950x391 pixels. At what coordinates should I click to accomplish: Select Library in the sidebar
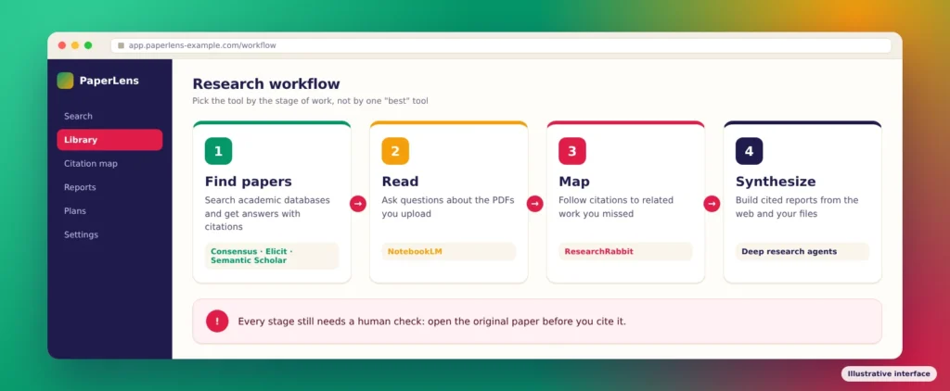109,140
